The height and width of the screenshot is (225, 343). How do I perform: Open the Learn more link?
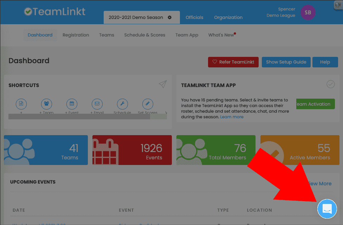click(x=232, y=117)
